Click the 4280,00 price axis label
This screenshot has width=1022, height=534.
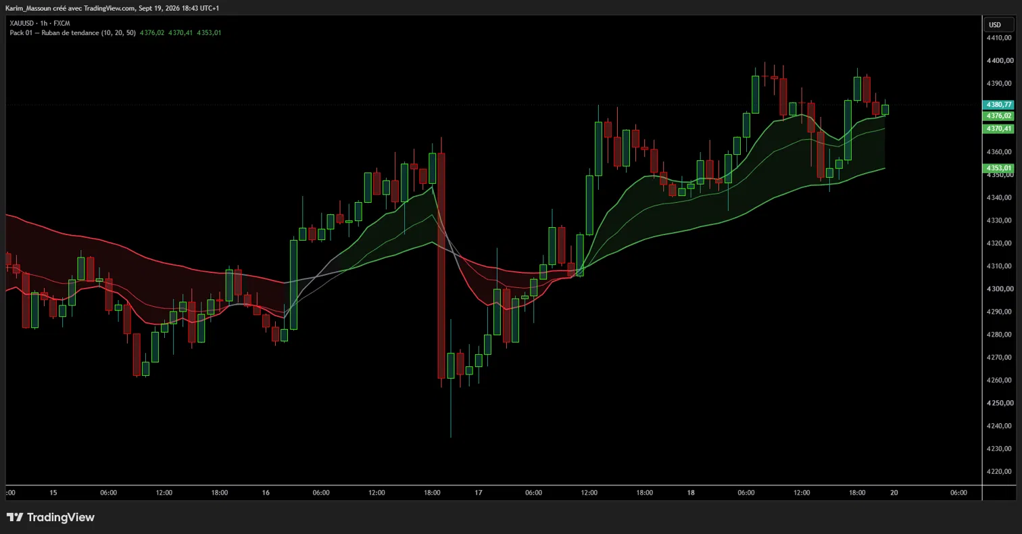[999, 335]
